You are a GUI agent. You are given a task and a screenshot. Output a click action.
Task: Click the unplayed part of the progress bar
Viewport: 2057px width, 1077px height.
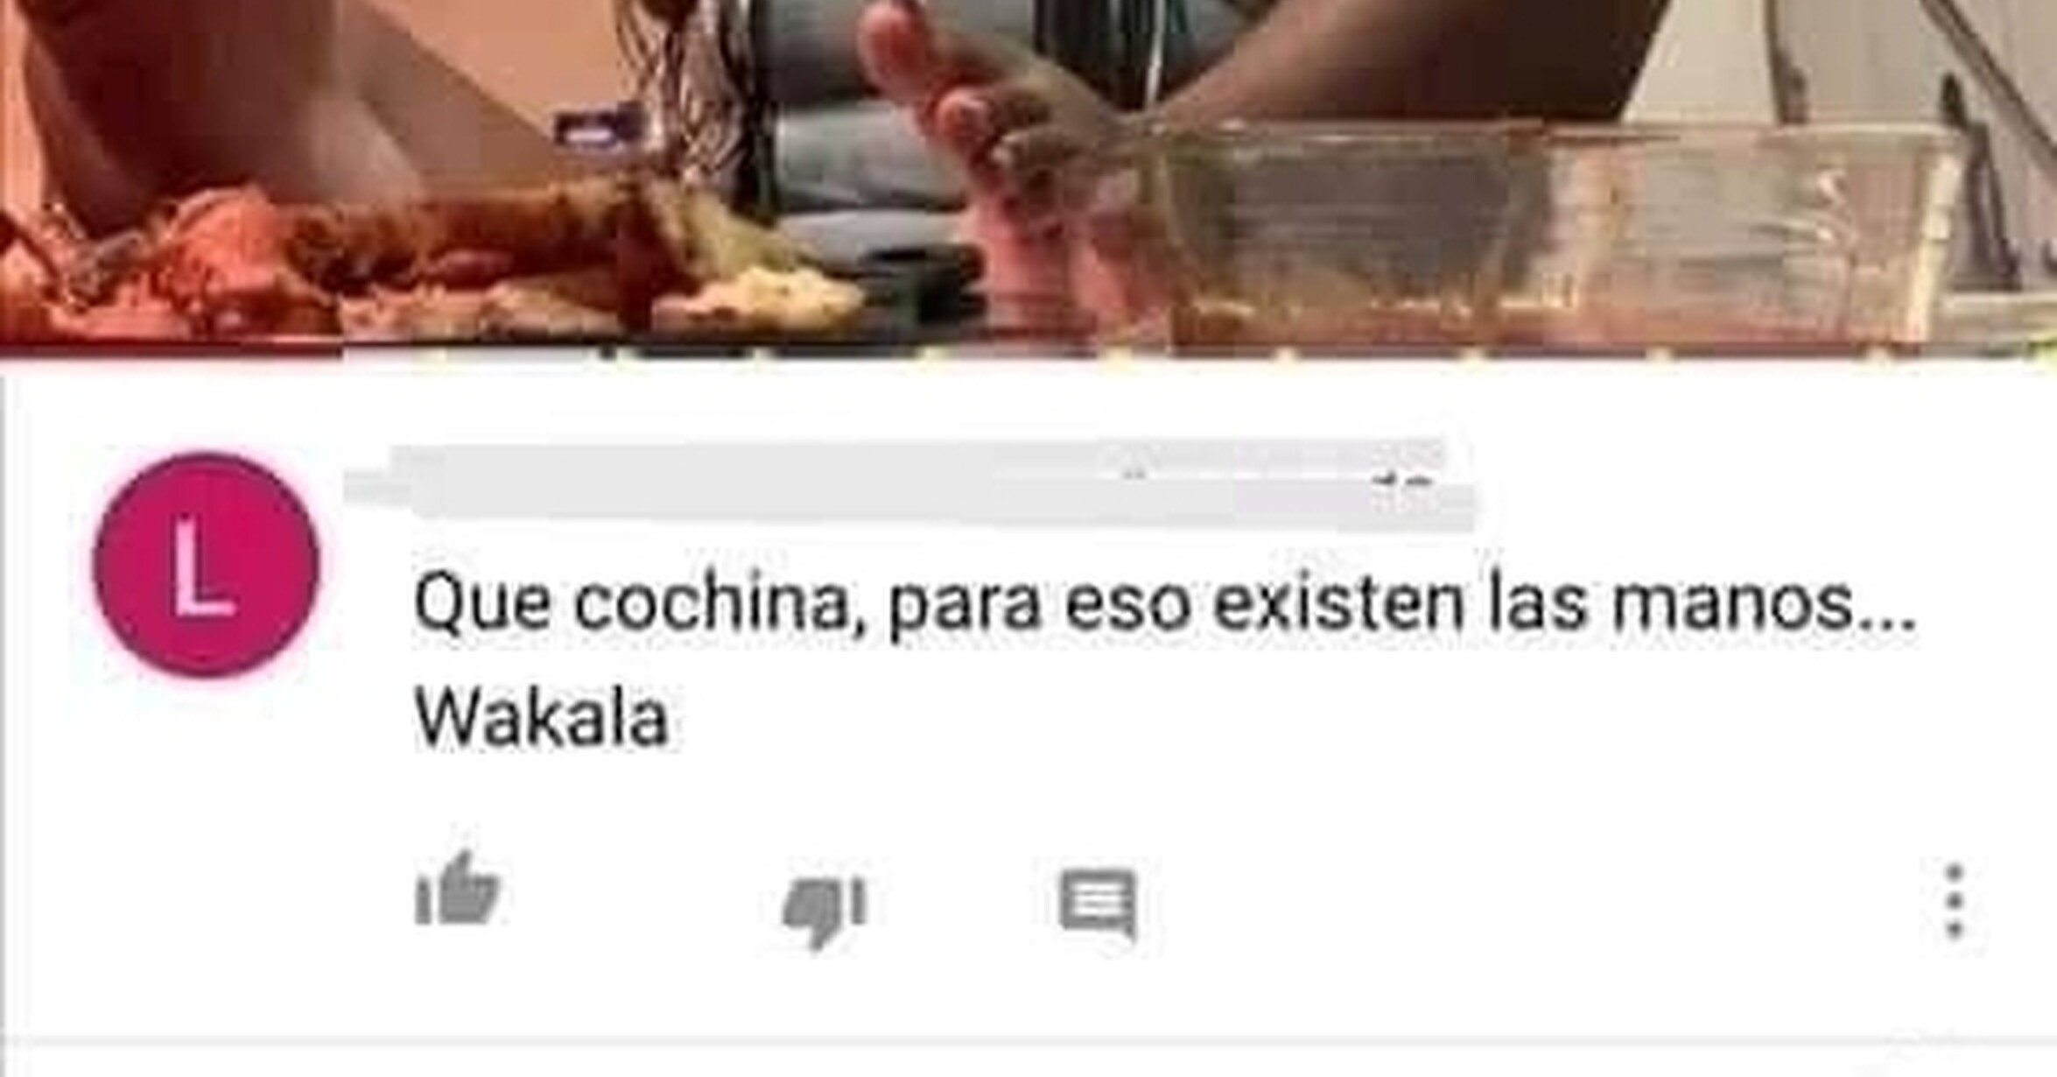pyautogui.click(x=1199, y=353)
